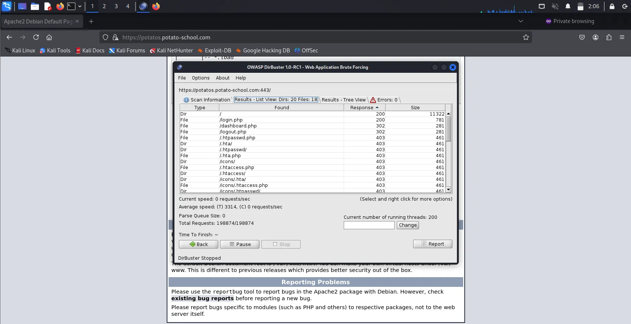Viewport: 631px width, 324px height.
Task: Switch to Results - Tree View tab
Action: click(x=343, y=100)
